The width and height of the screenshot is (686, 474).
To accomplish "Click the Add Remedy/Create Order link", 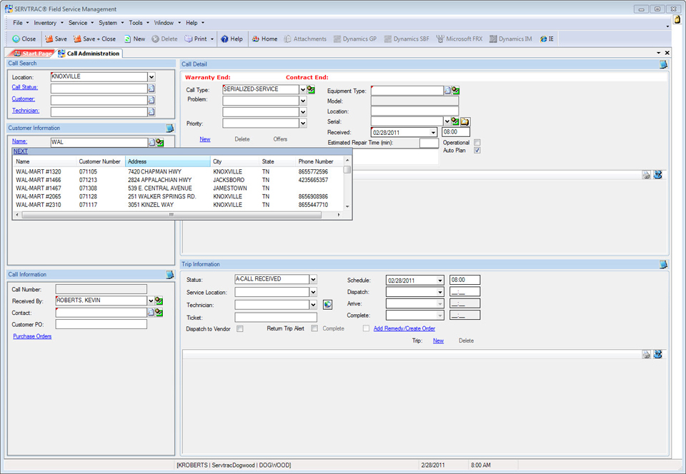I will tap(404, 328).
